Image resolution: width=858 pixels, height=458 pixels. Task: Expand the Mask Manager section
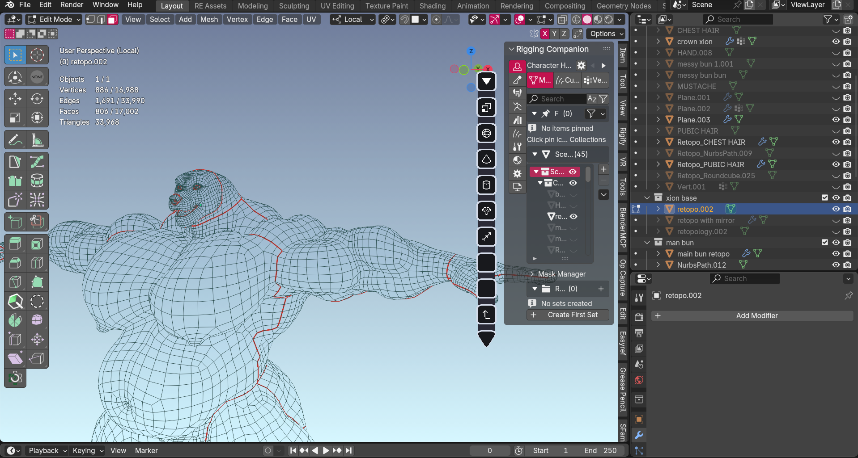(x=561, y=274)
